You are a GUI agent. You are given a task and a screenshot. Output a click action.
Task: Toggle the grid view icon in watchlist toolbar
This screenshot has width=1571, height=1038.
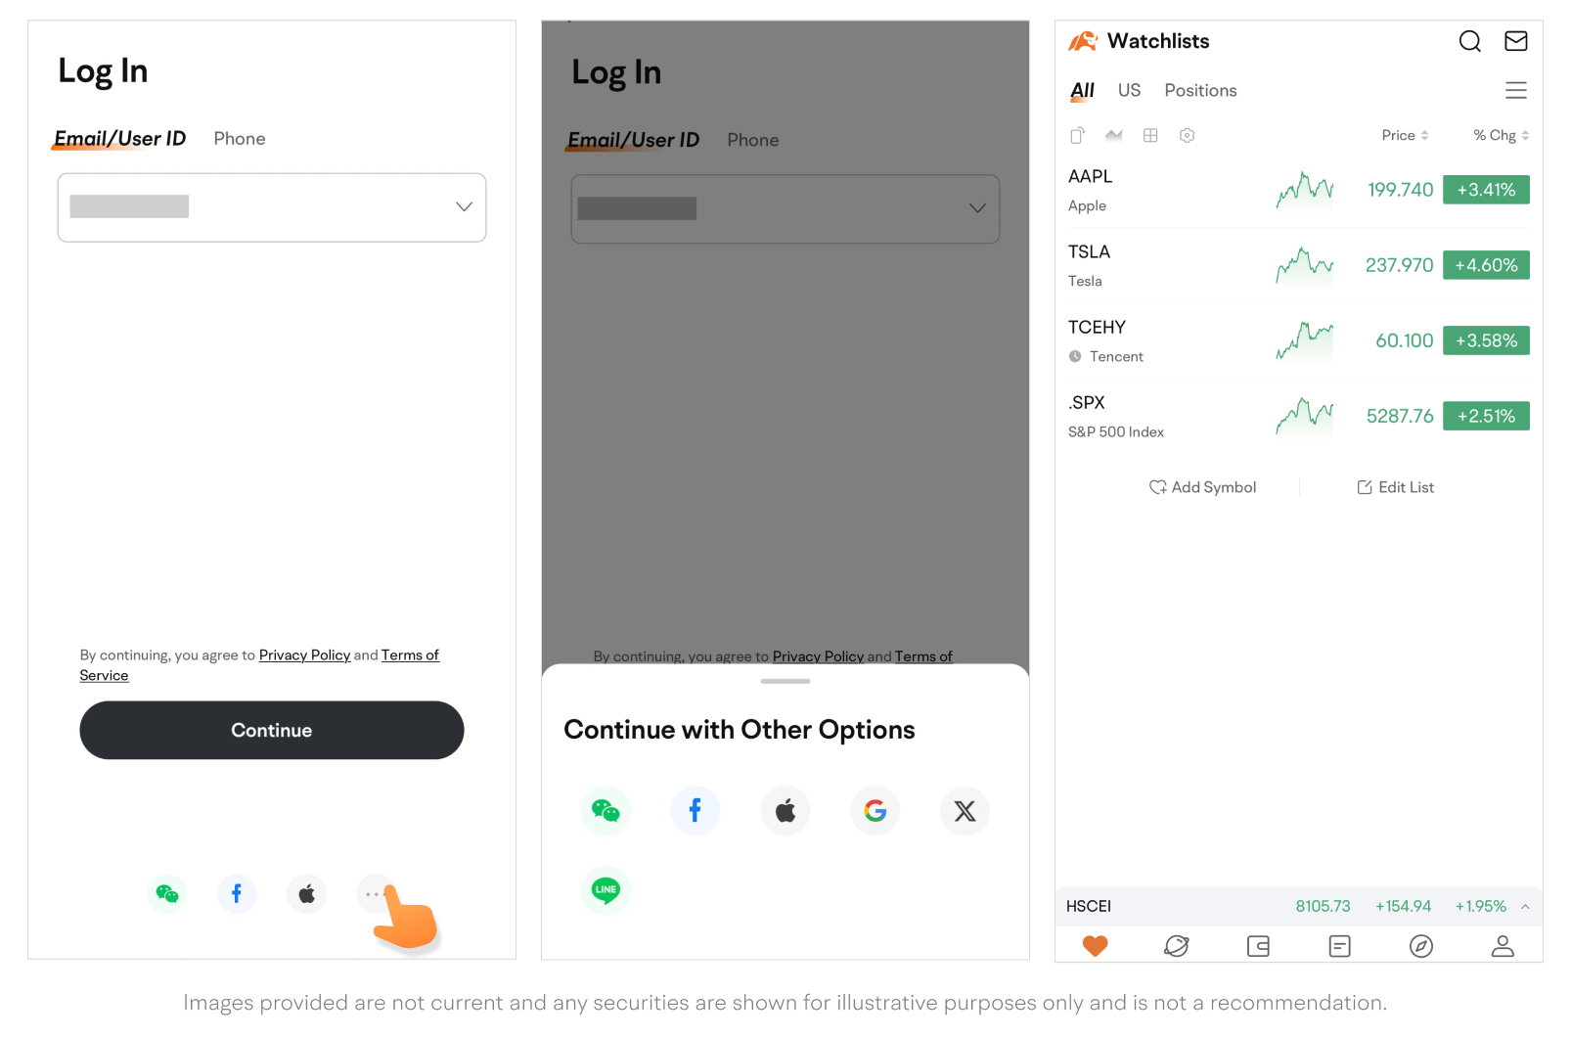(1150, 135)
